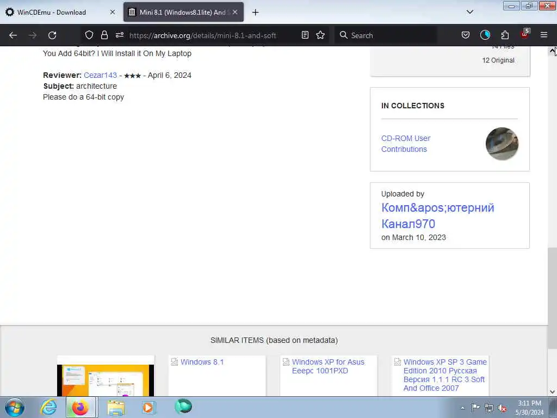Open the Windows 8.1 similar item

click(x=202, y=362)
